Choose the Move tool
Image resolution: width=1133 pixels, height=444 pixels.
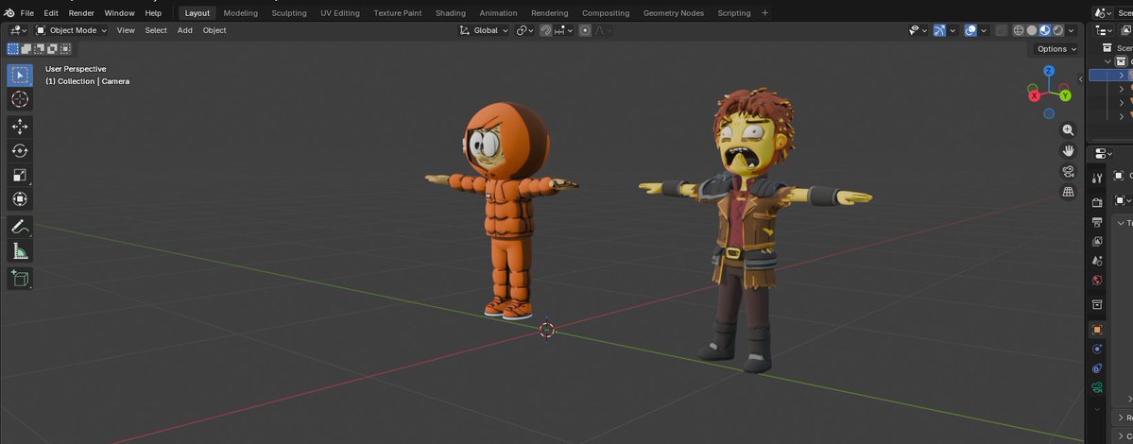coord(20,127)
